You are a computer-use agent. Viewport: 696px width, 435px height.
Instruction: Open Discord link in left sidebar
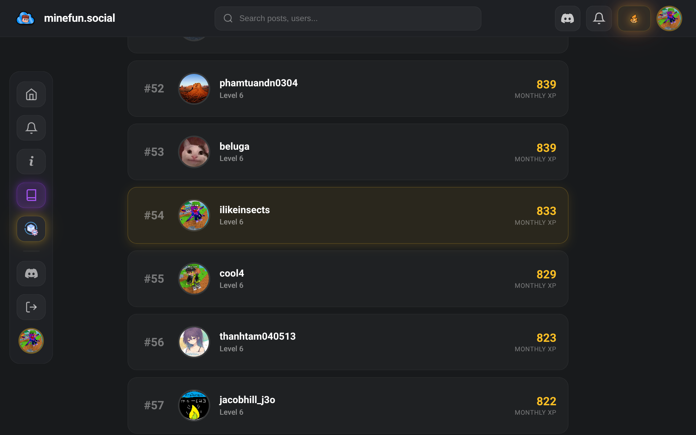(x=31, y=274)
